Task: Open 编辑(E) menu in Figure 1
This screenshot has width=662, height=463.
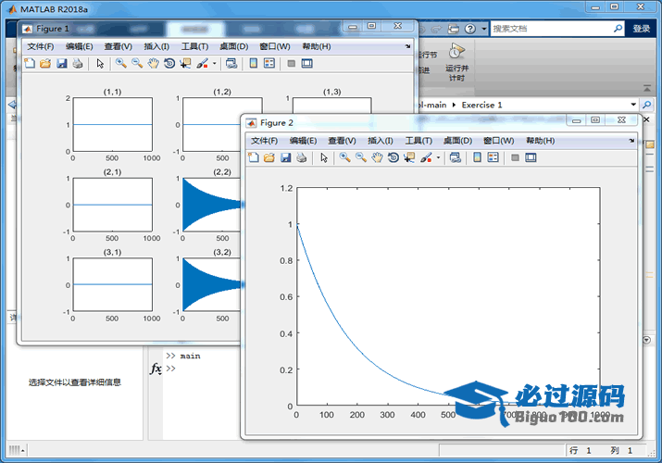Action: click(x=80, y=46)
